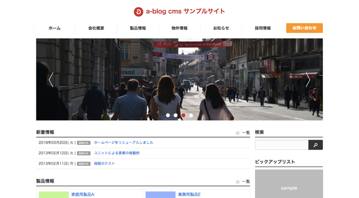Select the fourth carousel dot
The width and height of the screenshot is (359, 198).
(191, 115)
